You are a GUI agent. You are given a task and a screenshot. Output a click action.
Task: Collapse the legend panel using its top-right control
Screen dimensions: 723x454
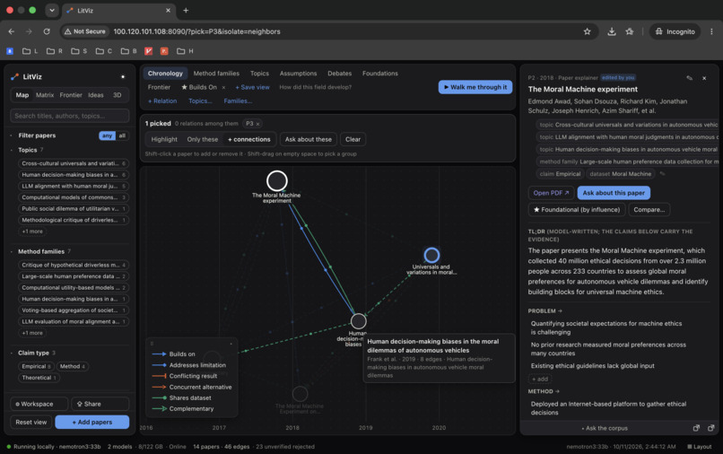(x=231, y=344)
